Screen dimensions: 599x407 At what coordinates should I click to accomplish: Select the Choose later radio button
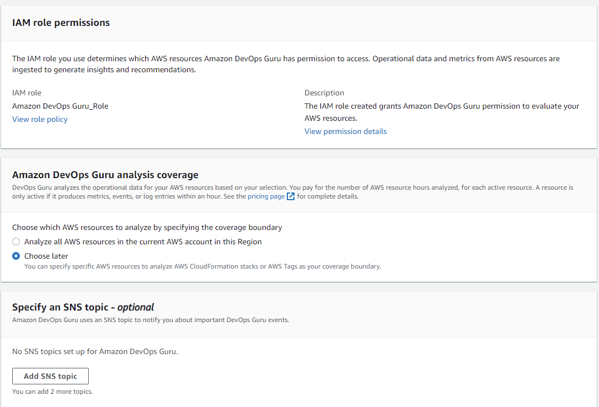click(x=16, y=256)
